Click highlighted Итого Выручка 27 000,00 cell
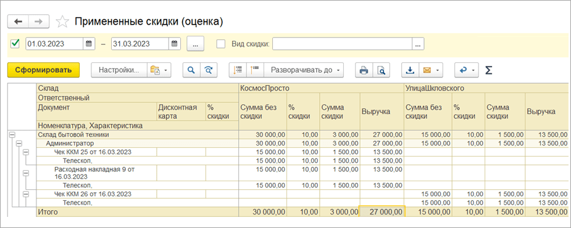Image resolution: width=571 pixels, height=228 pixels. coord(381,211)
